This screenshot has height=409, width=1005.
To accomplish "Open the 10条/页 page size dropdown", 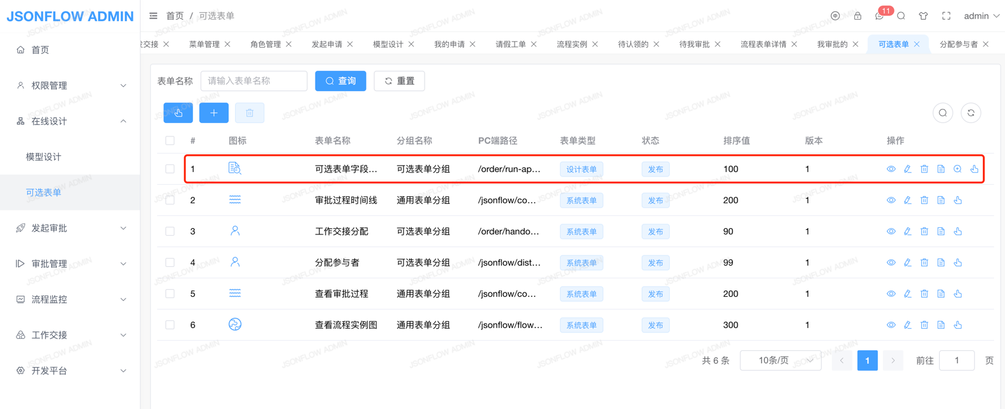I will tap(780, 361).
